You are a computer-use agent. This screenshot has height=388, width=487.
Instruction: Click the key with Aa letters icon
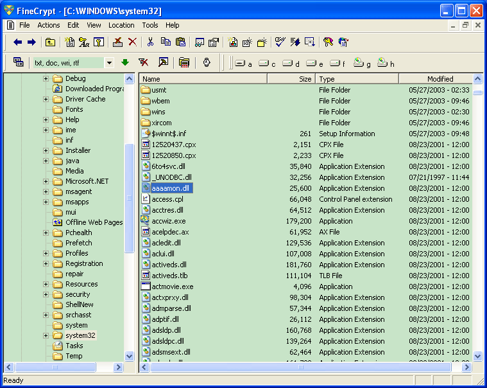[x=84, y=42]
